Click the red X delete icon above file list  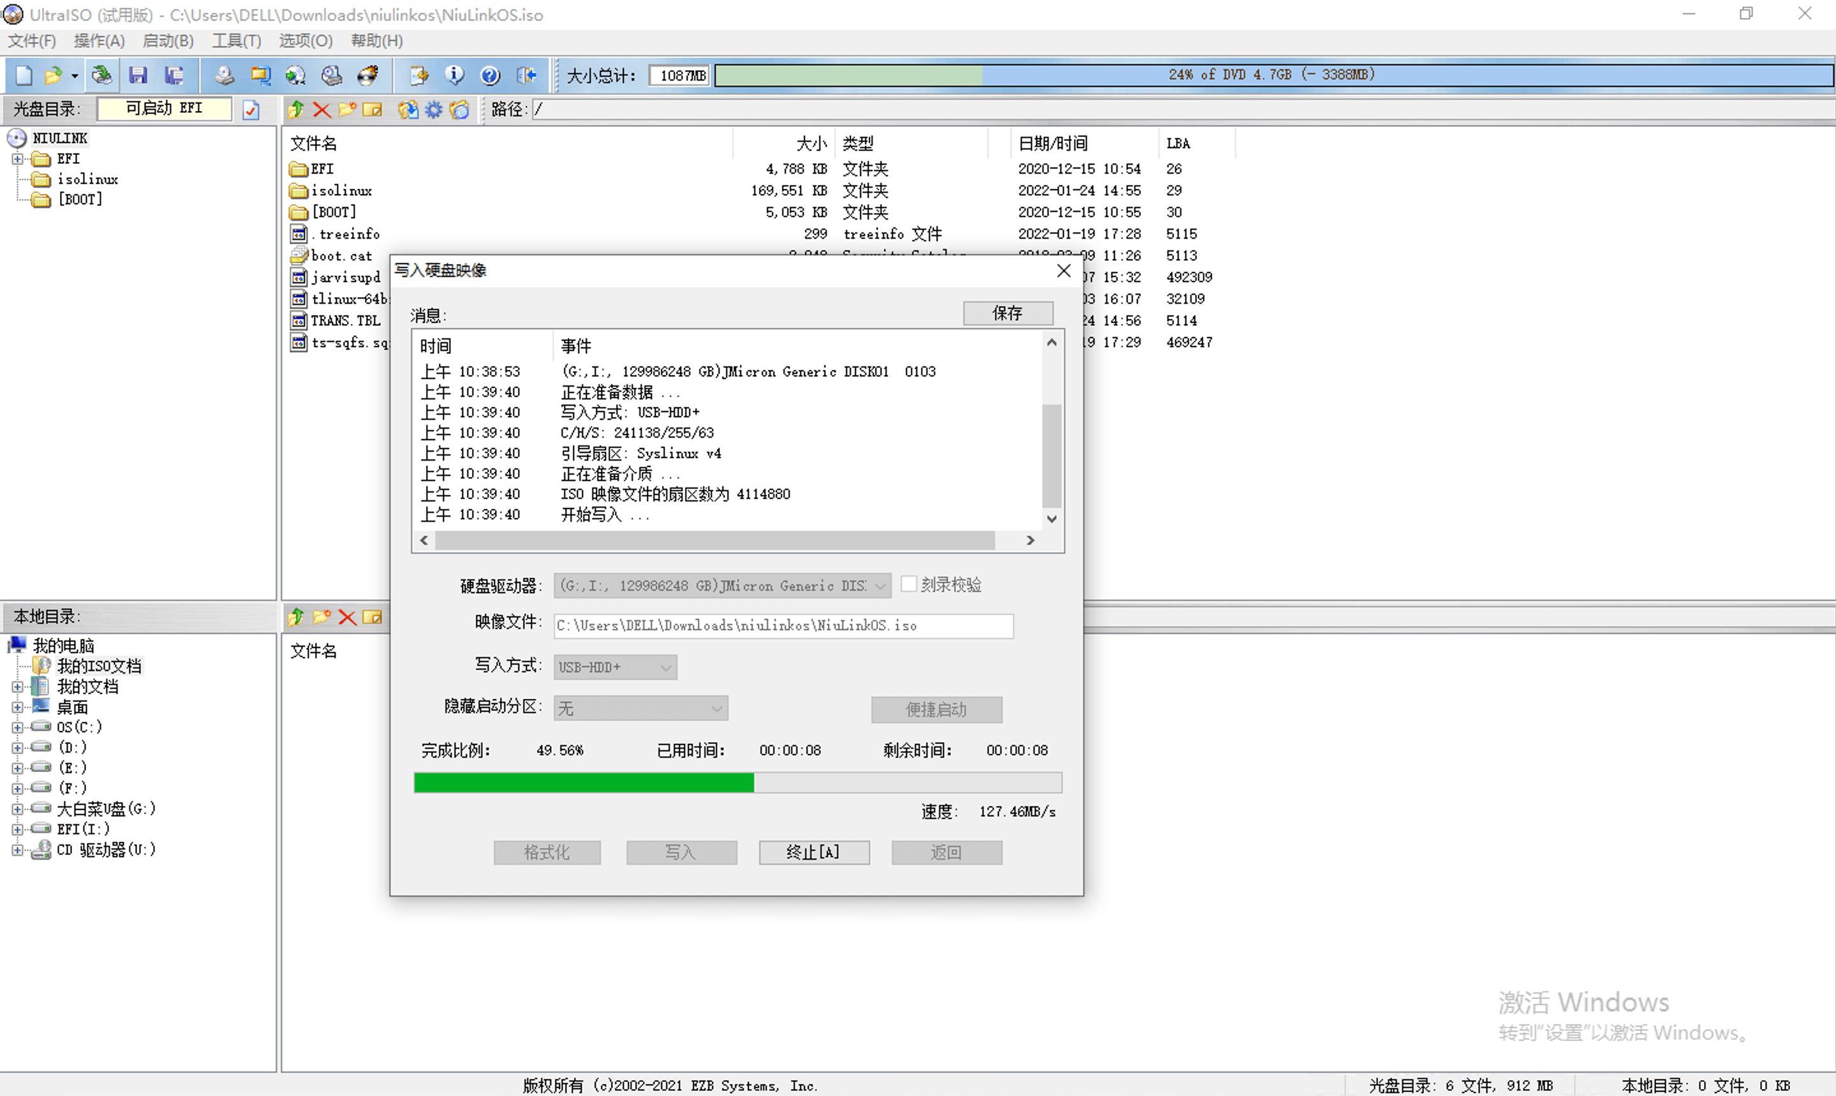[x=322, y=110]
